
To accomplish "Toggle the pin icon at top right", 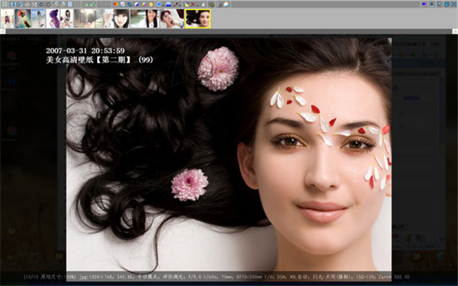I will pos(440,4).
